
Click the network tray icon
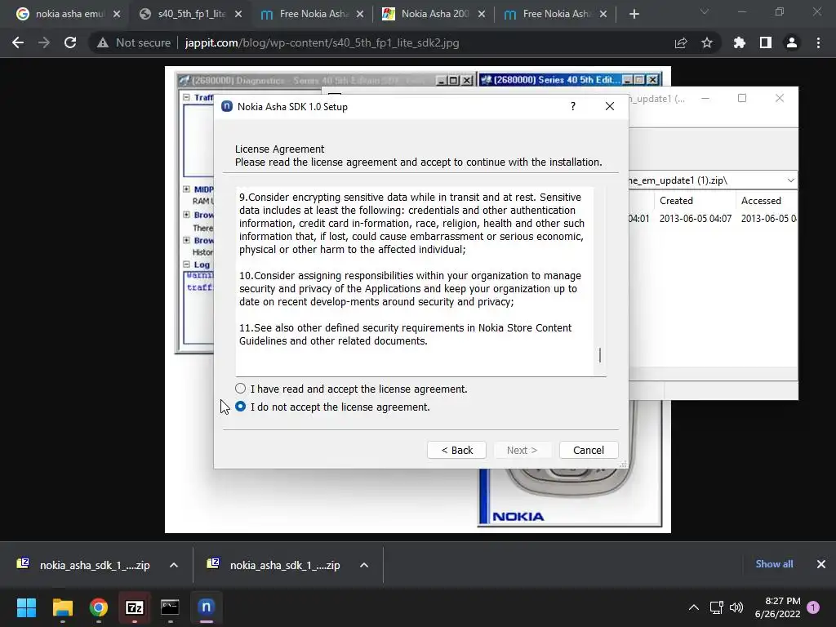(716, 607)
